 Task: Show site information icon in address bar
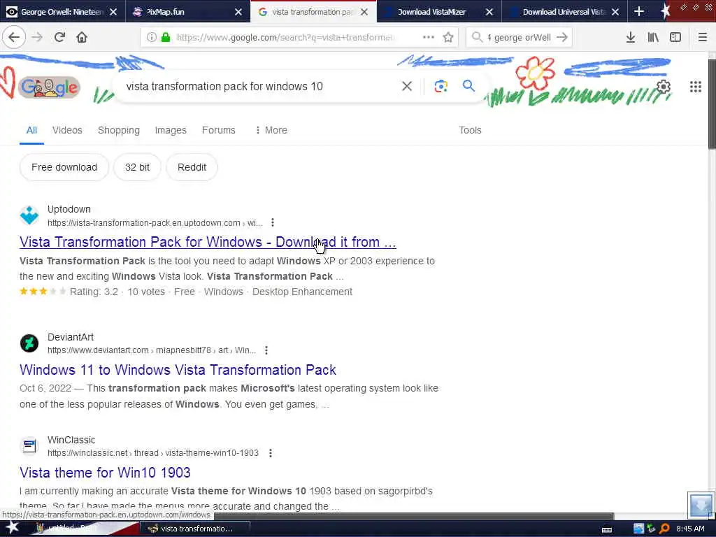pos(152,37)
